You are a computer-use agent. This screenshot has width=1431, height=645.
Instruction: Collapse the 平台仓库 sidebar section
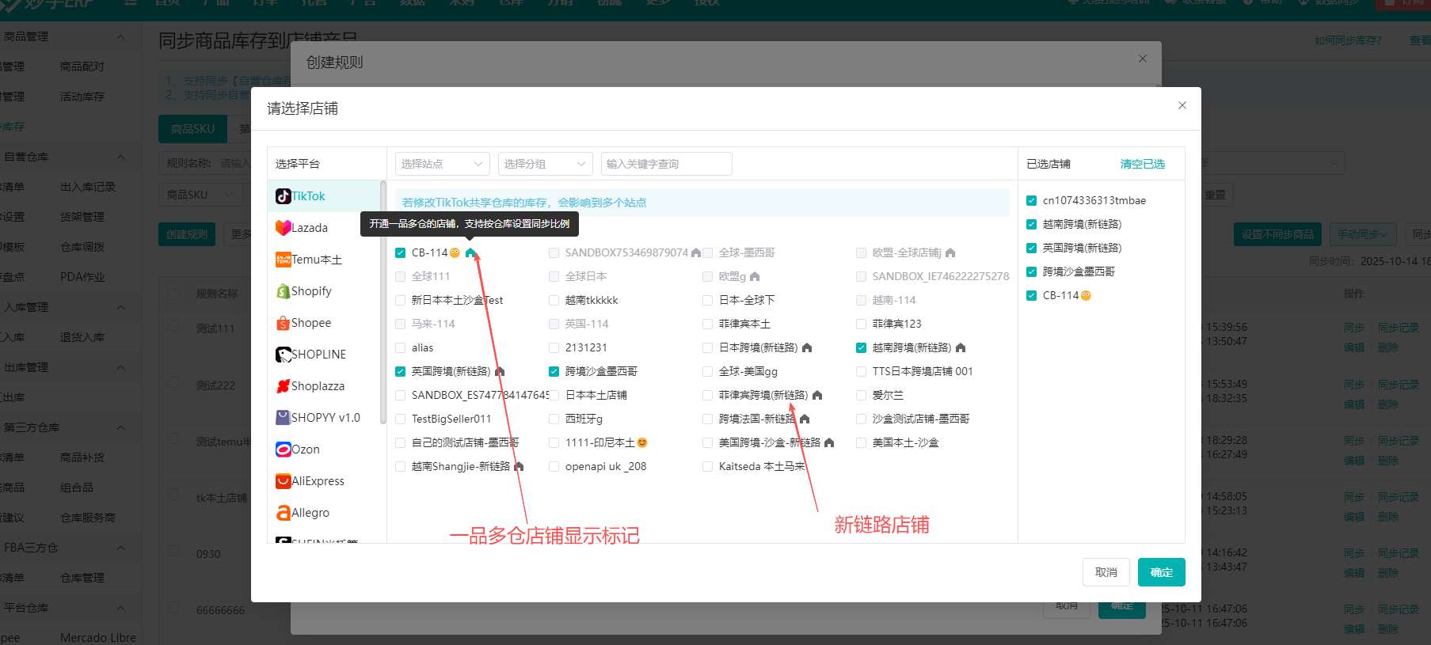[120, 608]
